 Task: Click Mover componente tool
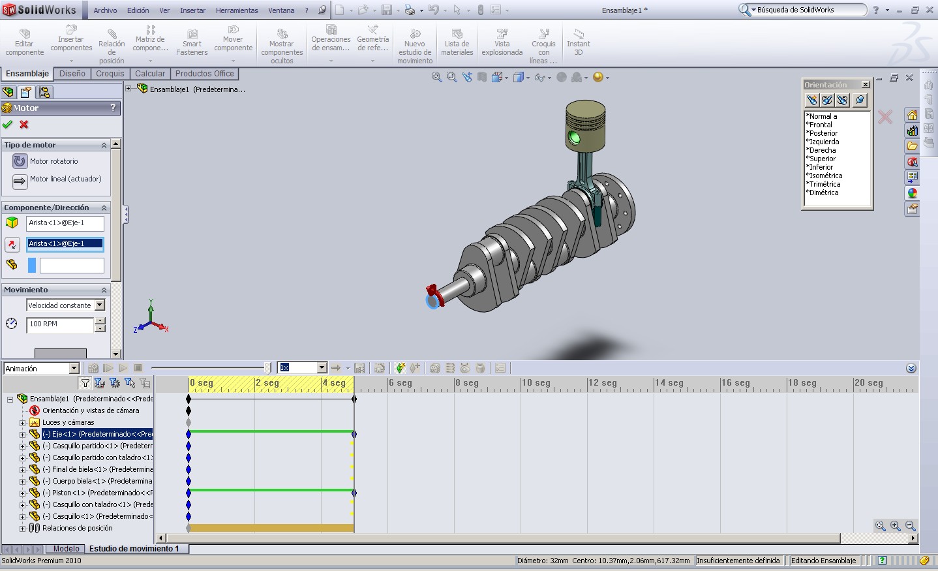coord(233,39)
